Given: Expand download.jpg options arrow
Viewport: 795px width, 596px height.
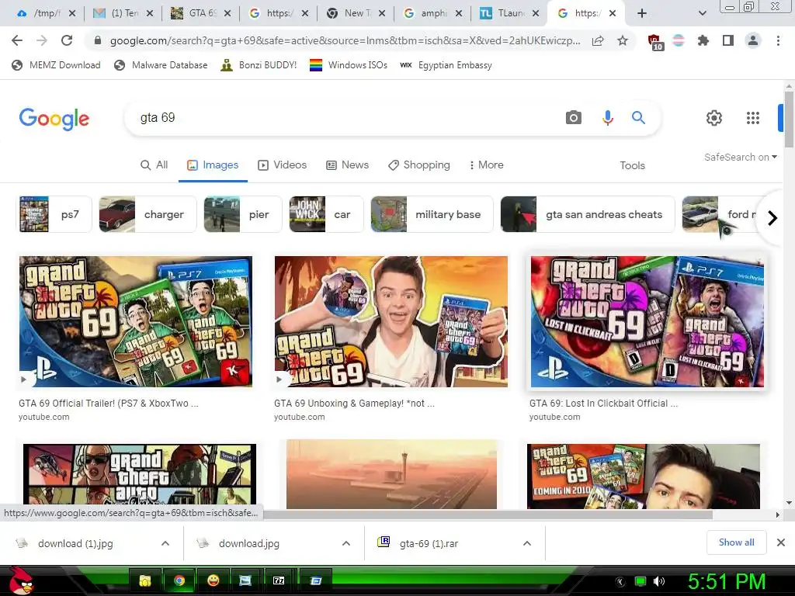Looking at the screenshot, I should 346,543.
